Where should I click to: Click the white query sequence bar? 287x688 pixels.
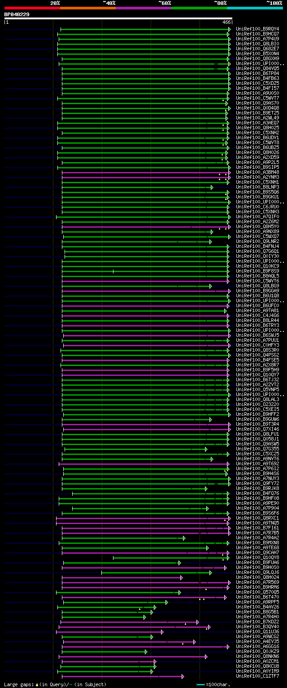[x=118, y=18]
